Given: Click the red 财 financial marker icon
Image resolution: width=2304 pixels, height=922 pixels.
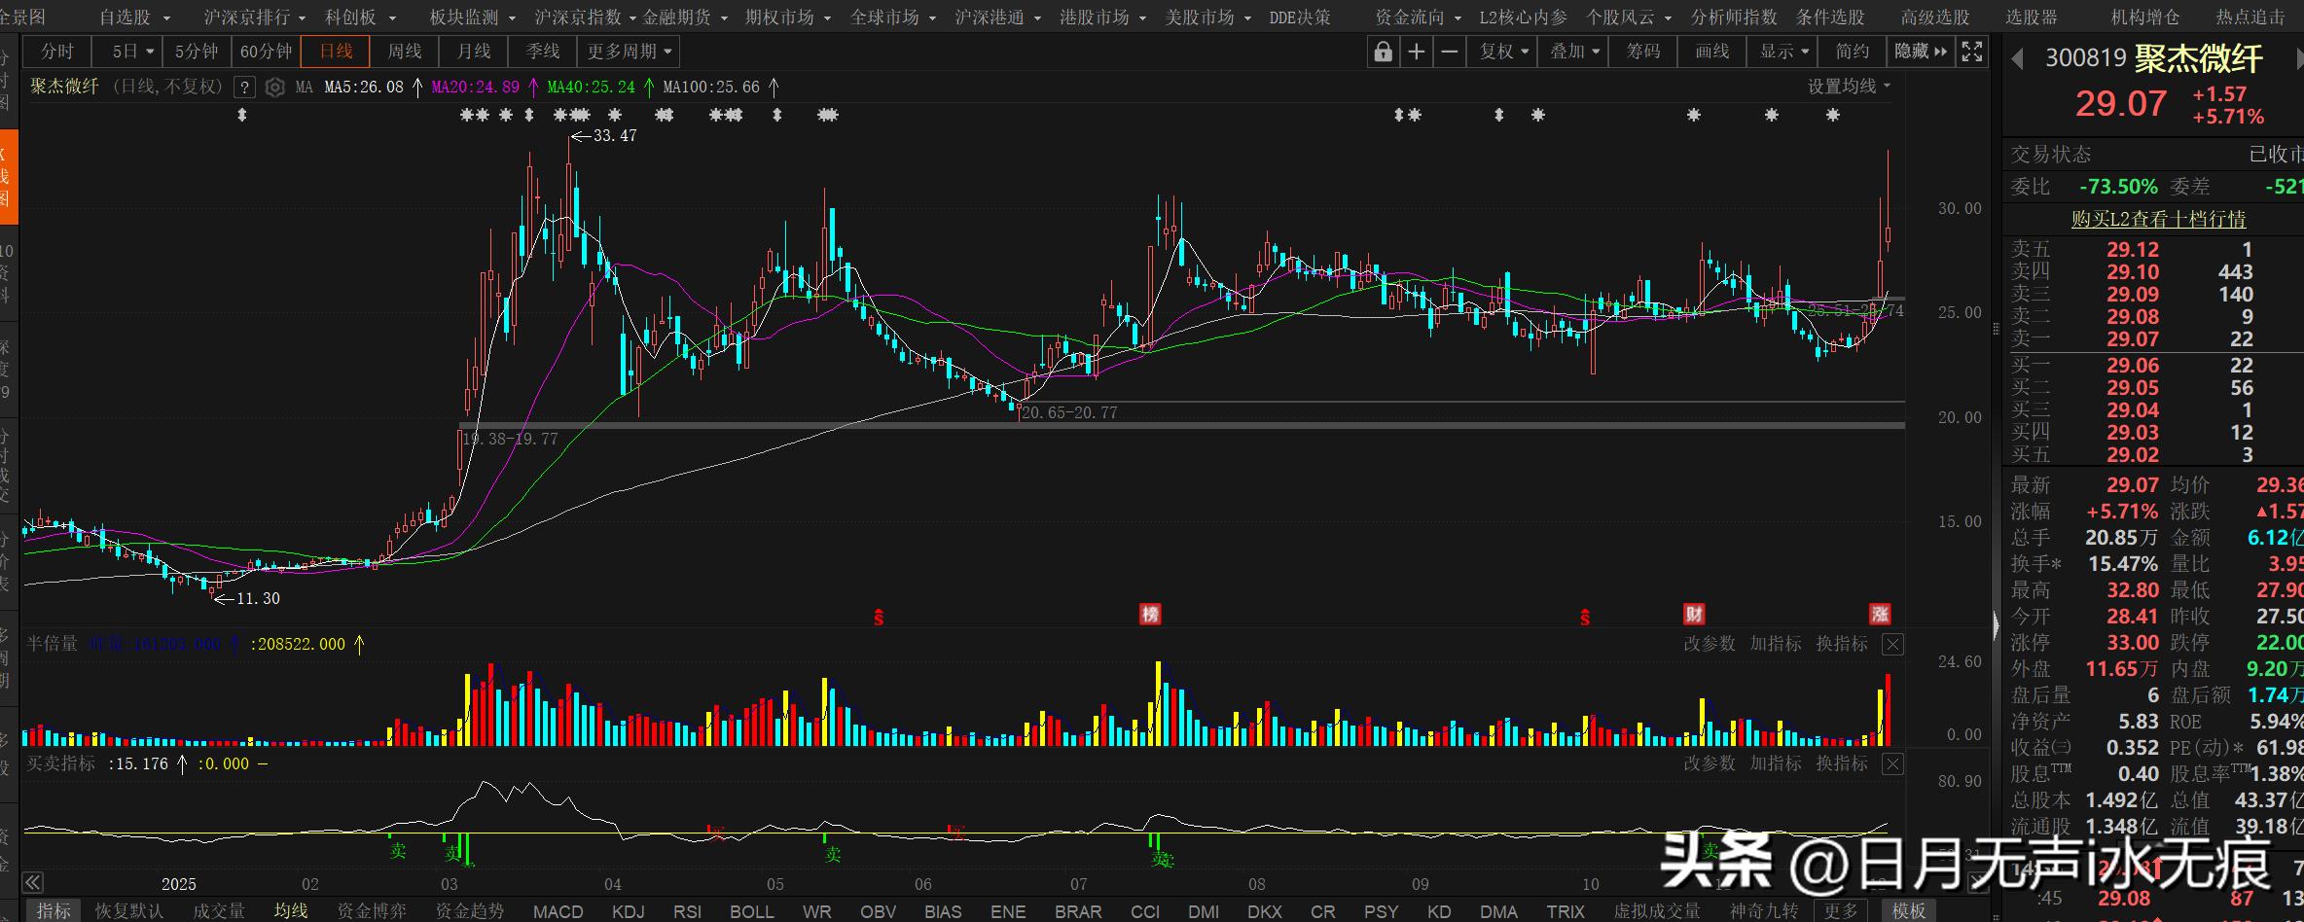Looking at the screenshot, I should pyautogui.click(x=1694, y=614).
